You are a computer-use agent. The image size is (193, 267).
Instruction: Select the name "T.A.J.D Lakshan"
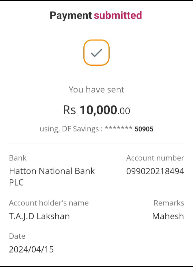[39, 216]
